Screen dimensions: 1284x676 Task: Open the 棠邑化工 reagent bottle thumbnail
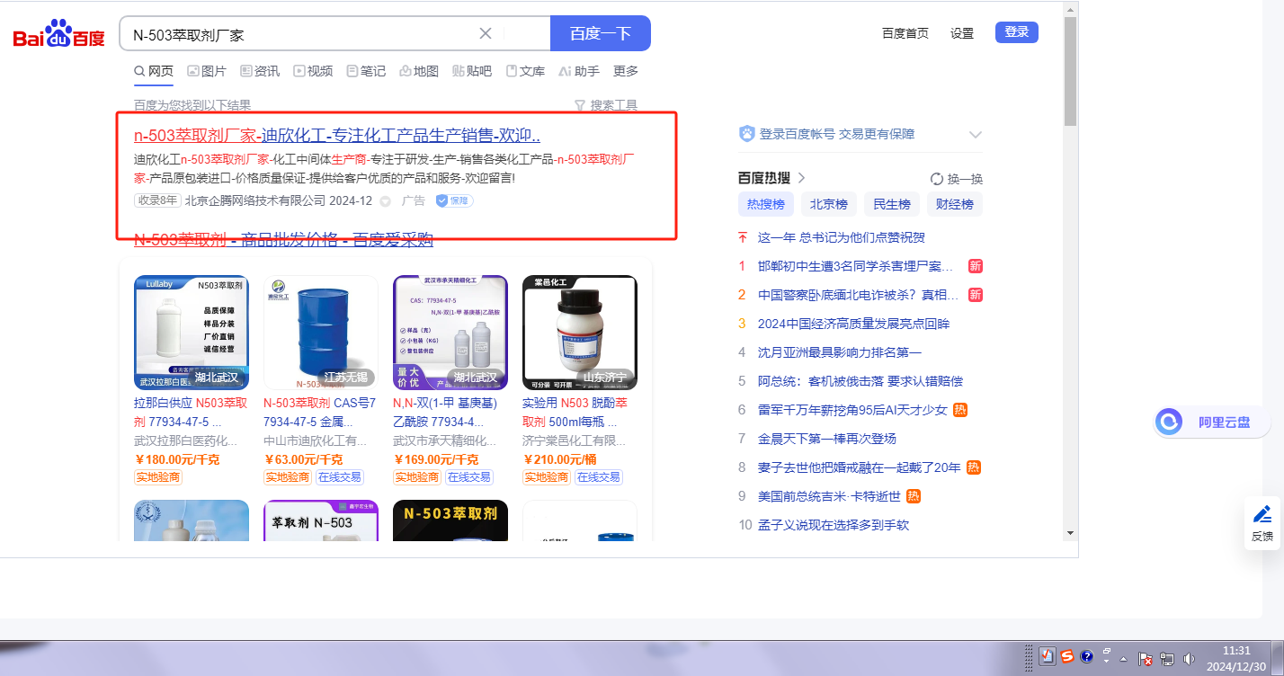pos(580,333)
